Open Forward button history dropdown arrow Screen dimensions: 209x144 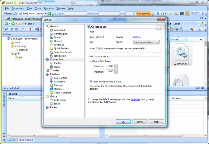pyautogui.click(x=16, y=24)
